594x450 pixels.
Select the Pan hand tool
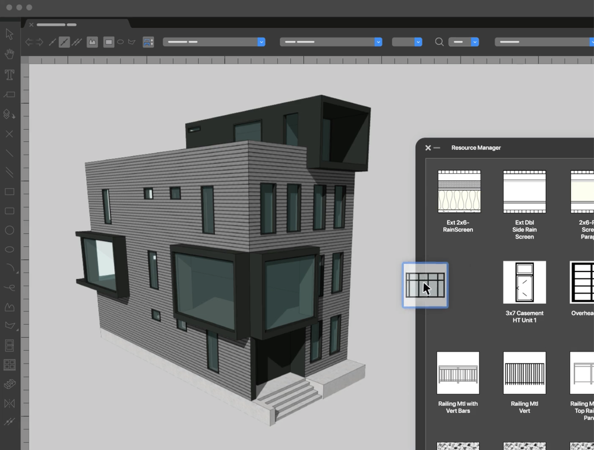tap(9, 54)
